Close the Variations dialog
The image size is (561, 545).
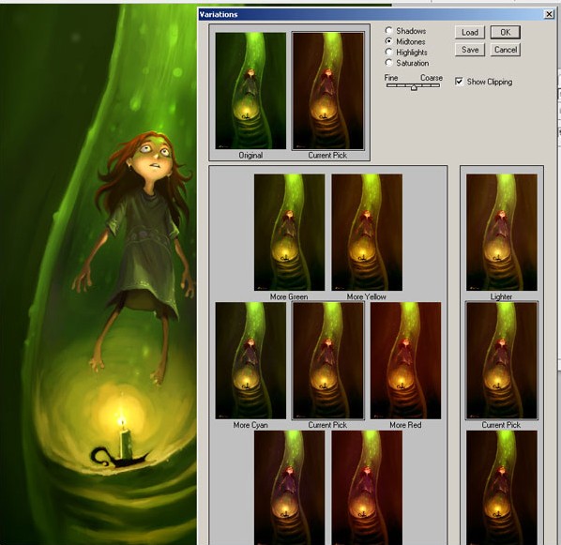549,14
